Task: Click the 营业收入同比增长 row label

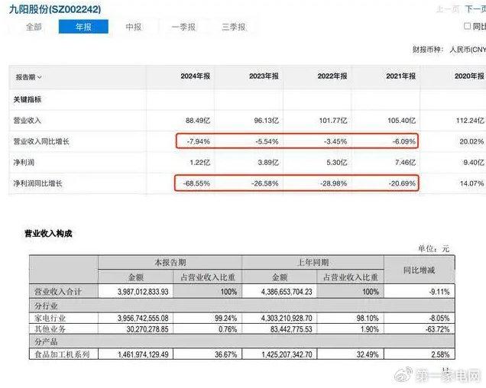Action: click(x=41, y=141)
